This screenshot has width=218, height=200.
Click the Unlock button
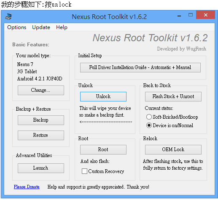[103, 96]
